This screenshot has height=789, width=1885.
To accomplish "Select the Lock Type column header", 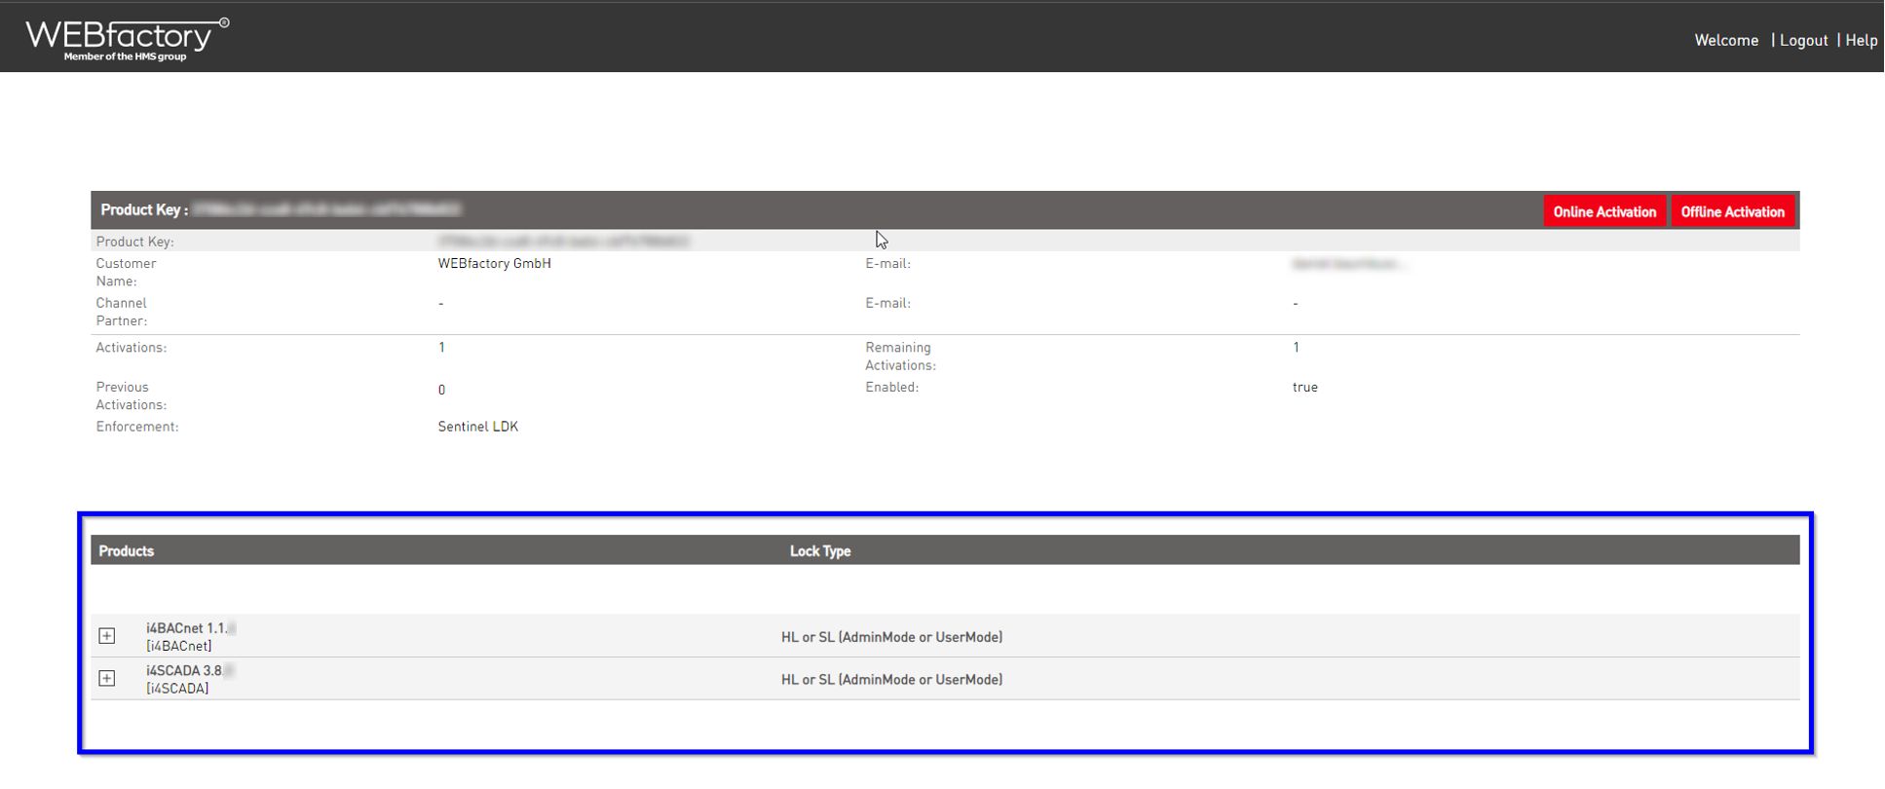I will click(820, 551).
